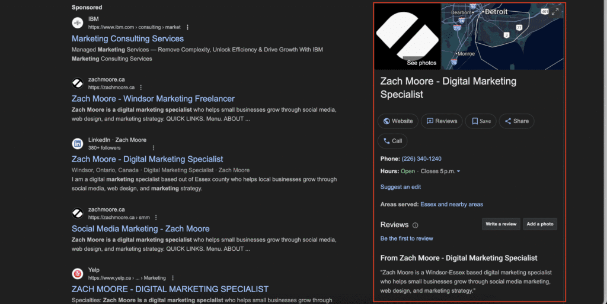The height and width of the screenshot is (304, 607).
Task: Click the Yelp favicon icon
Action: (x=77, y=274)
